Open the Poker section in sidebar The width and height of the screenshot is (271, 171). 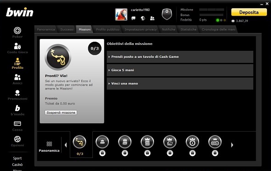coord(17,33)
